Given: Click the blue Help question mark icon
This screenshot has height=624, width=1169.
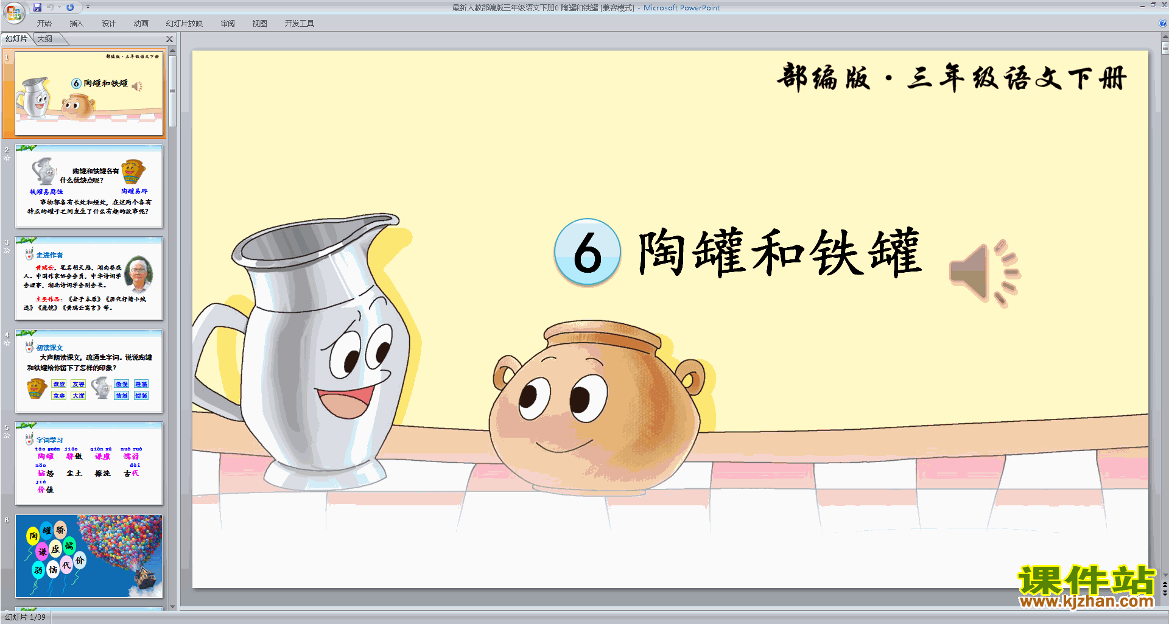Looking at the screenshot, I should (x=1163, y=24).
